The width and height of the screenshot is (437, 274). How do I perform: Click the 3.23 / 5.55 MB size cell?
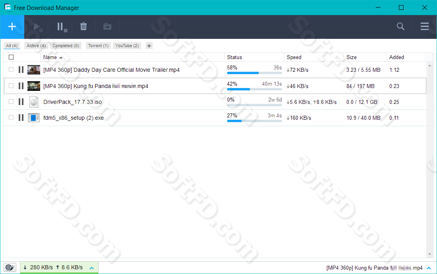[363, 70]
